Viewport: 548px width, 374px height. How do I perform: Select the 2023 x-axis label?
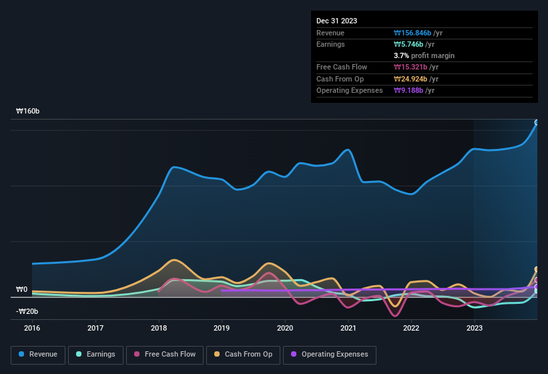click(x=475, y=328)
